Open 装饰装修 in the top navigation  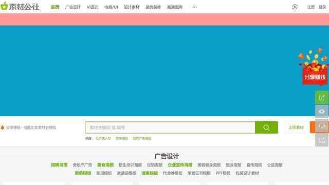tap(153, 7)
